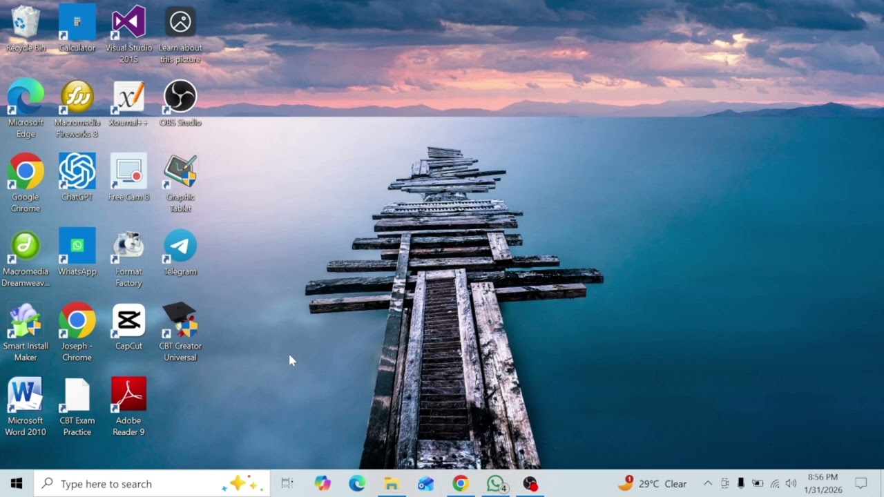This screenshot has width=884, height=497.
Task: Open the volume speaker tray icon
Action: (791, 484)
